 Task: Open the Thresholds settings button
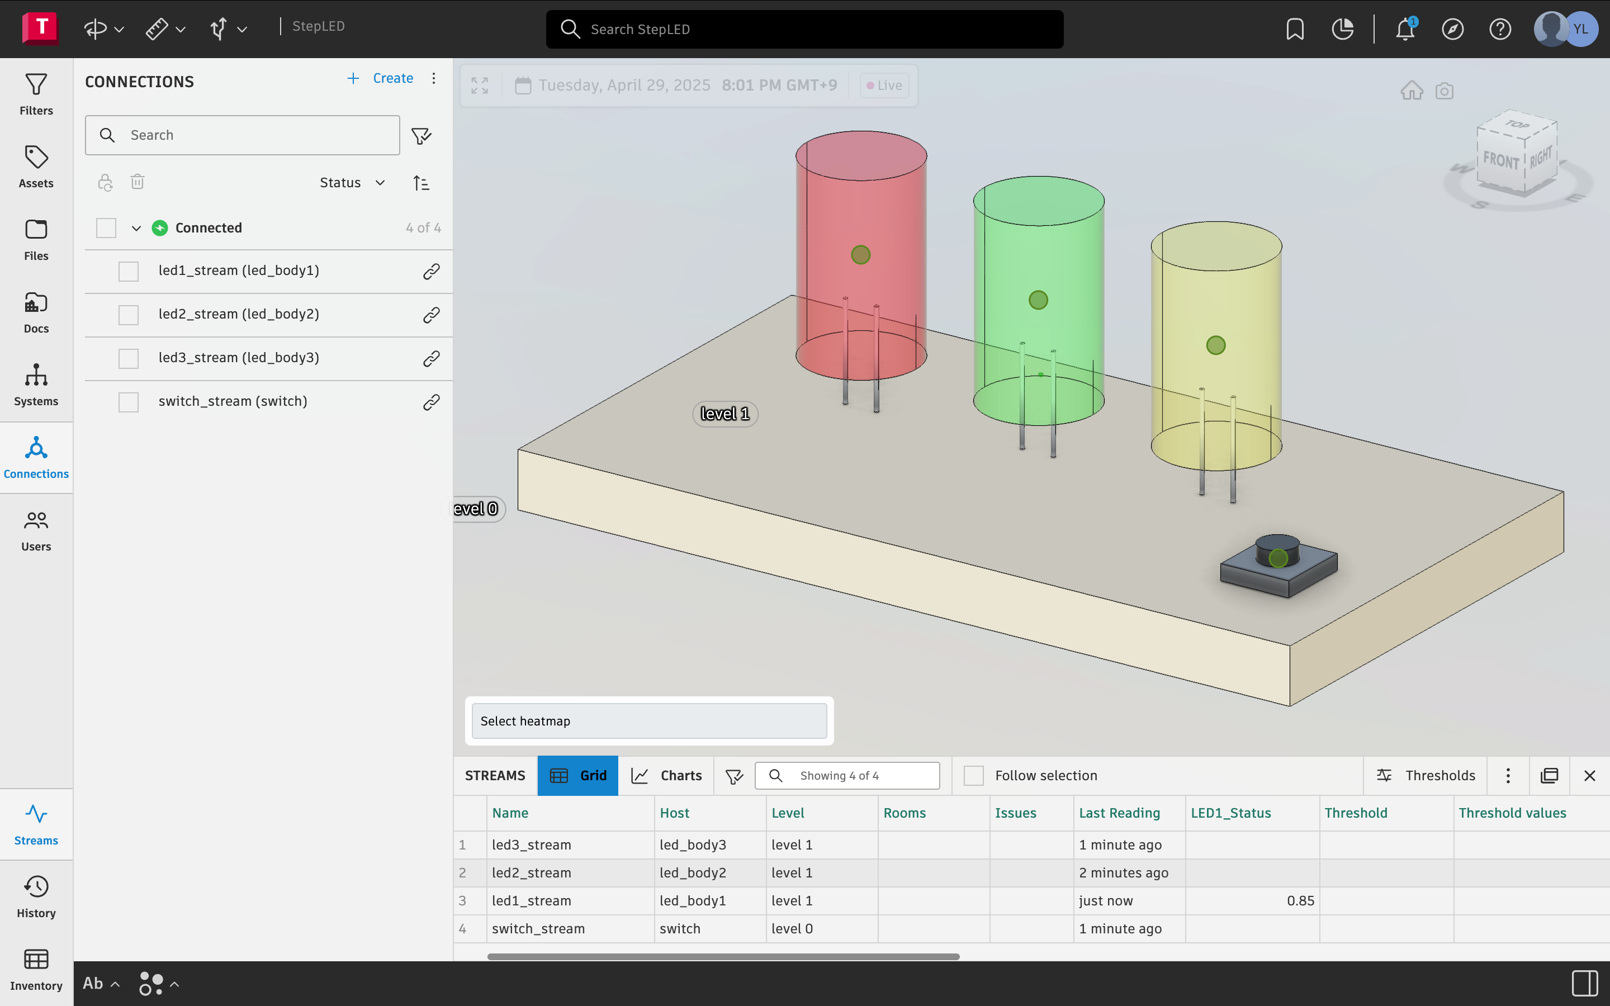[1425, 776]
